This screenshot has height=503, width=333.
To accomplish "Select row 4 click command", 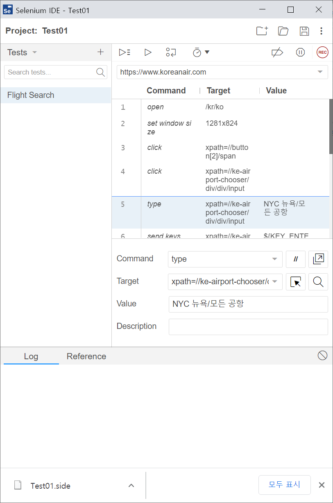I will [220, 180].
